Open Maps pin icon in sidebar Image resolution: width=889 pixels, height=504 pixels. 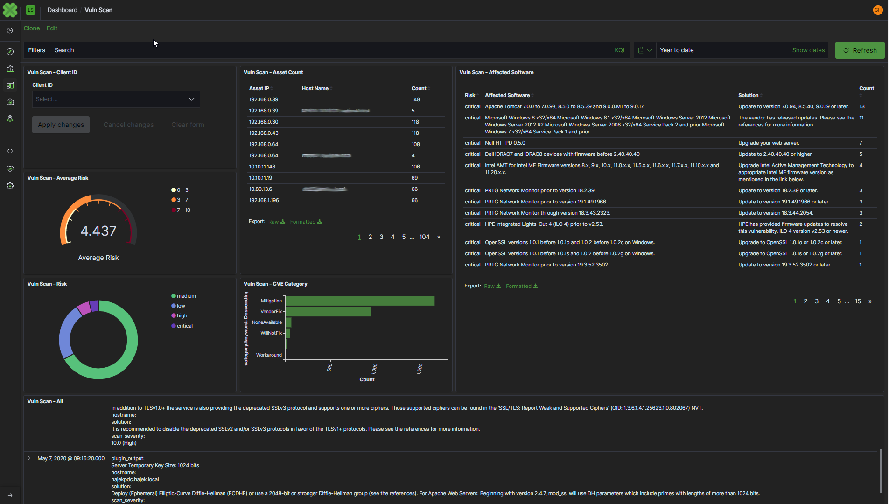[10, 119]
